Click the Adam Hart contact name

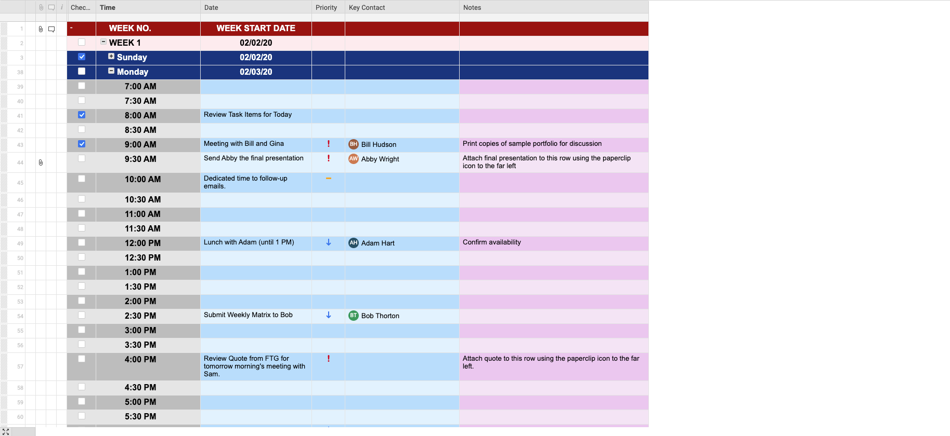(x=378, y=243)
